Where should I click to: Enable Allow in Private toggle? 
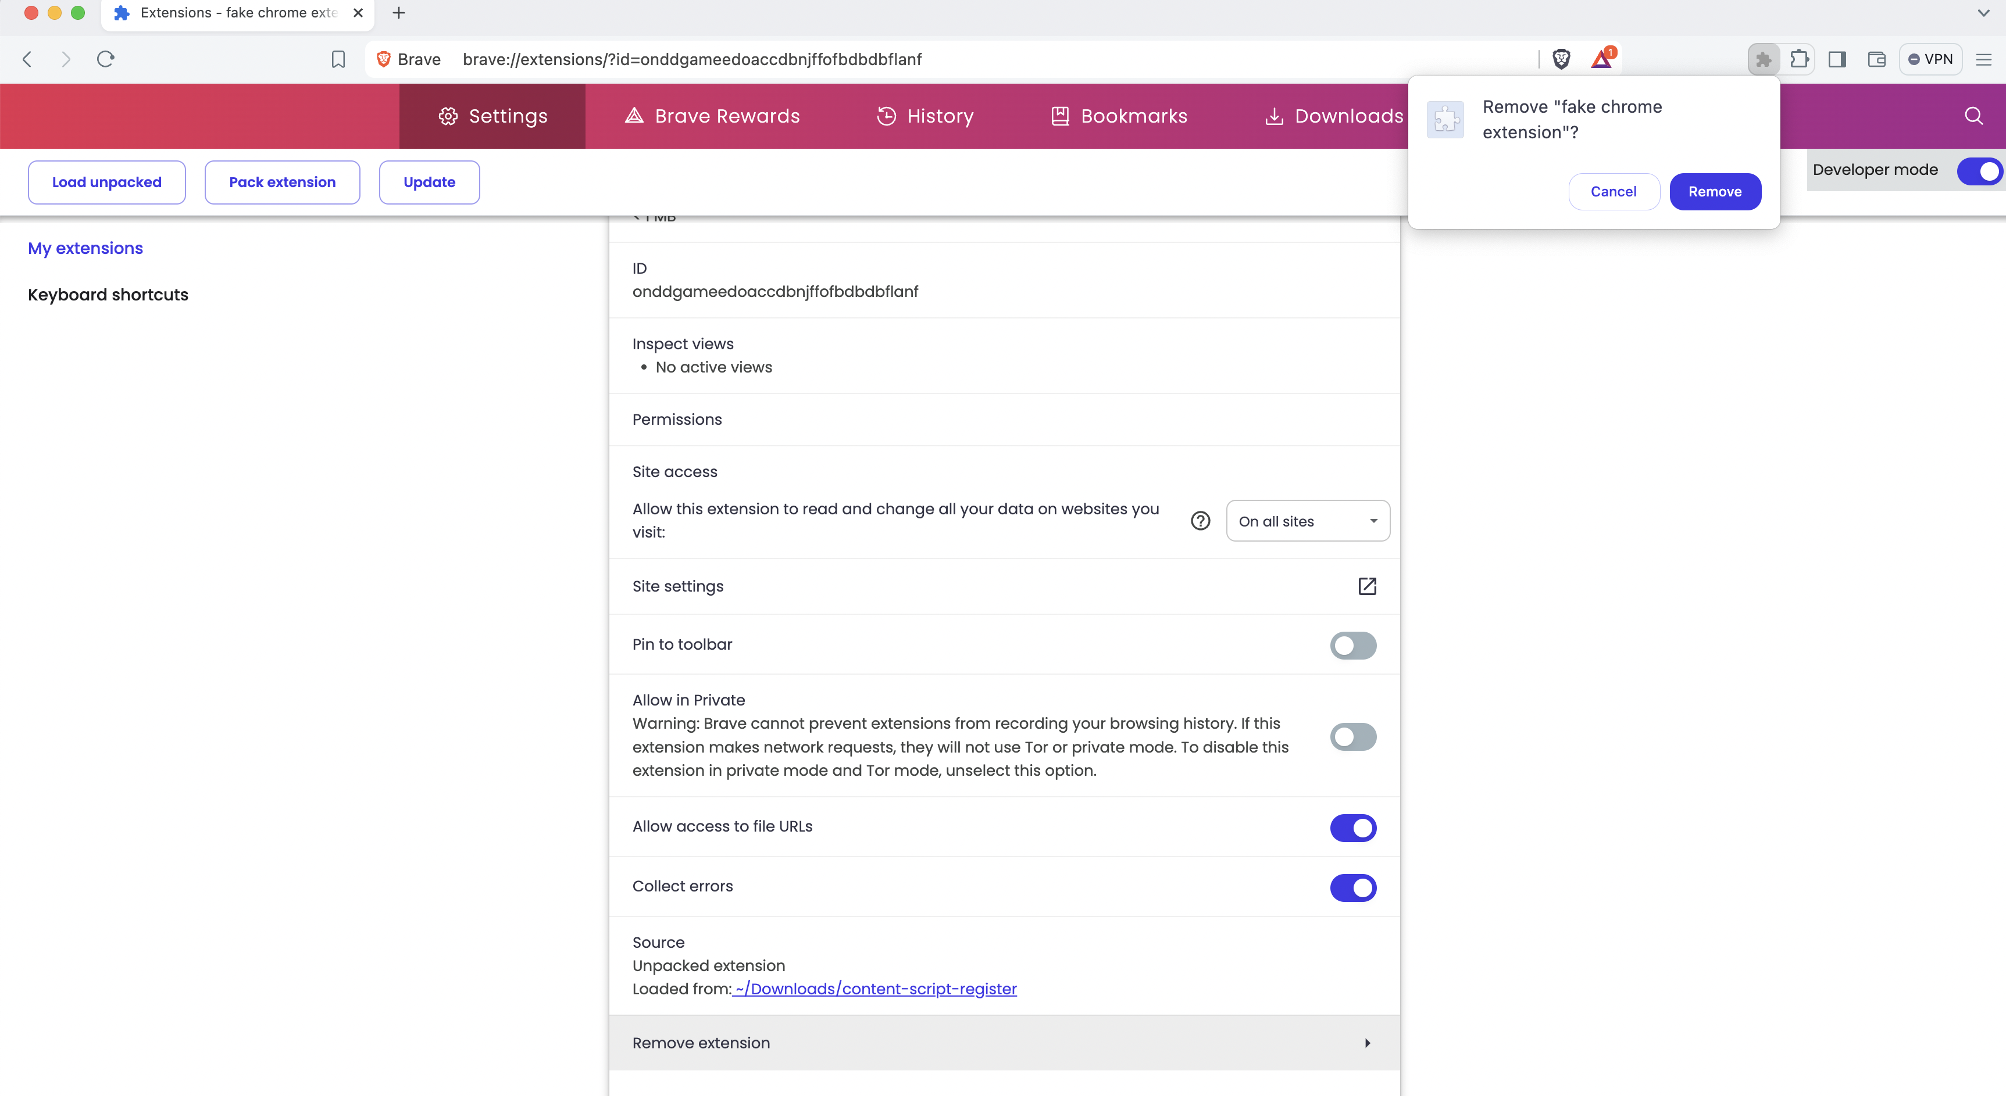pyautogui.click(x=1352, y=736)
